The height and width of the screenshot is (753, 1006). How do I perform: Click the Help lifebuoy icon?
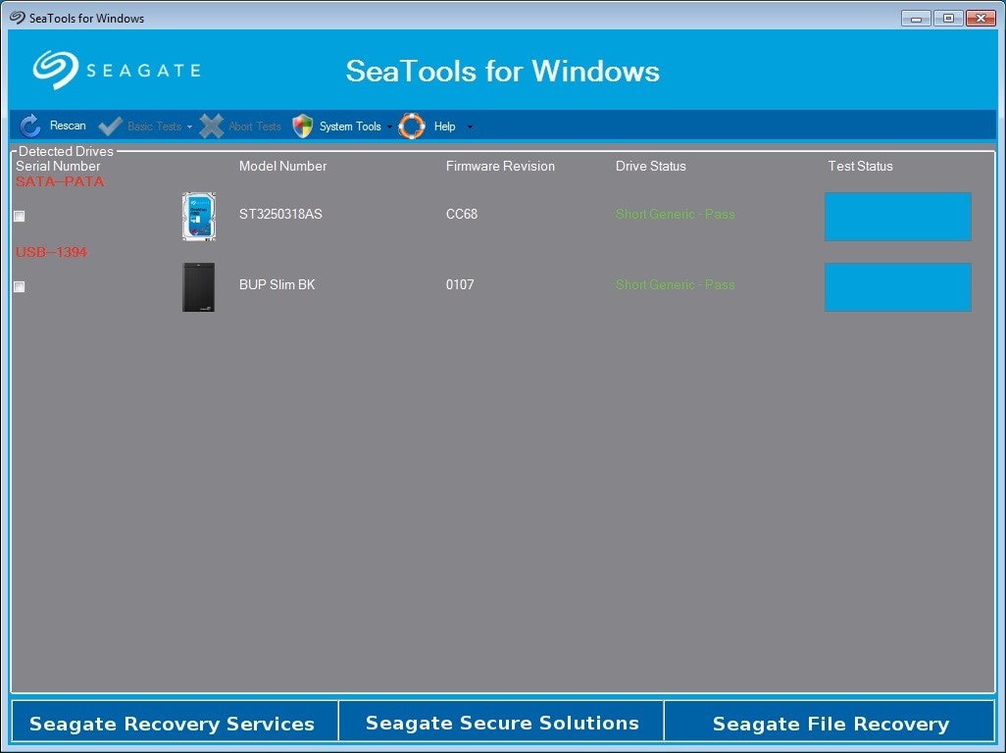pyautogui.click(x=411, y=125)
